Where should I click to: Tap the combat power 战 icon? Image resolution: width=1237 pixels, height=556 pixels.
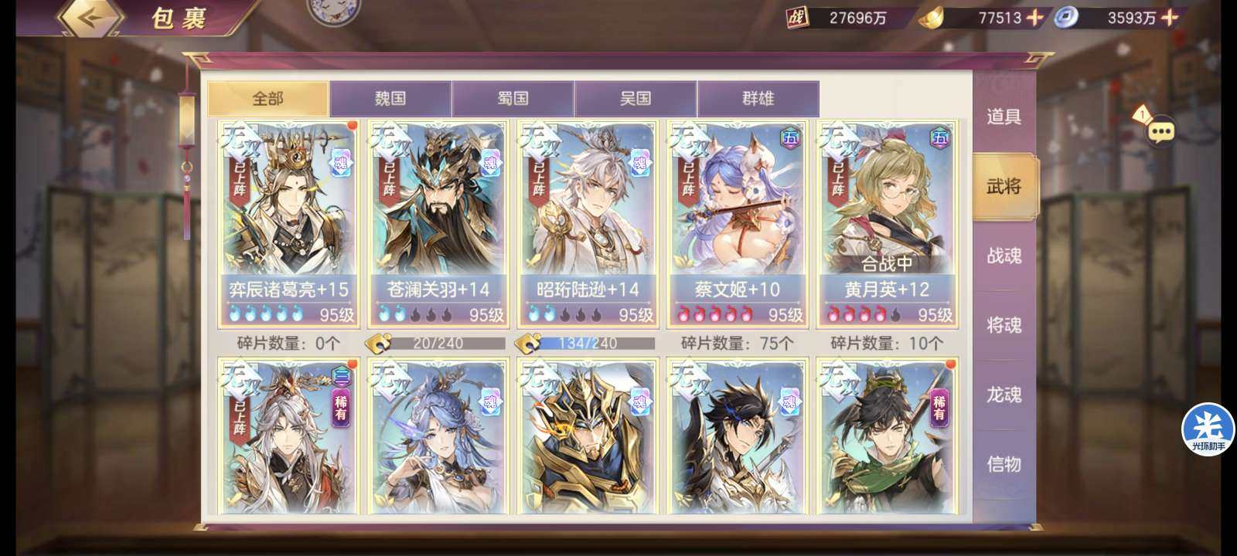(x=797, y=17)
